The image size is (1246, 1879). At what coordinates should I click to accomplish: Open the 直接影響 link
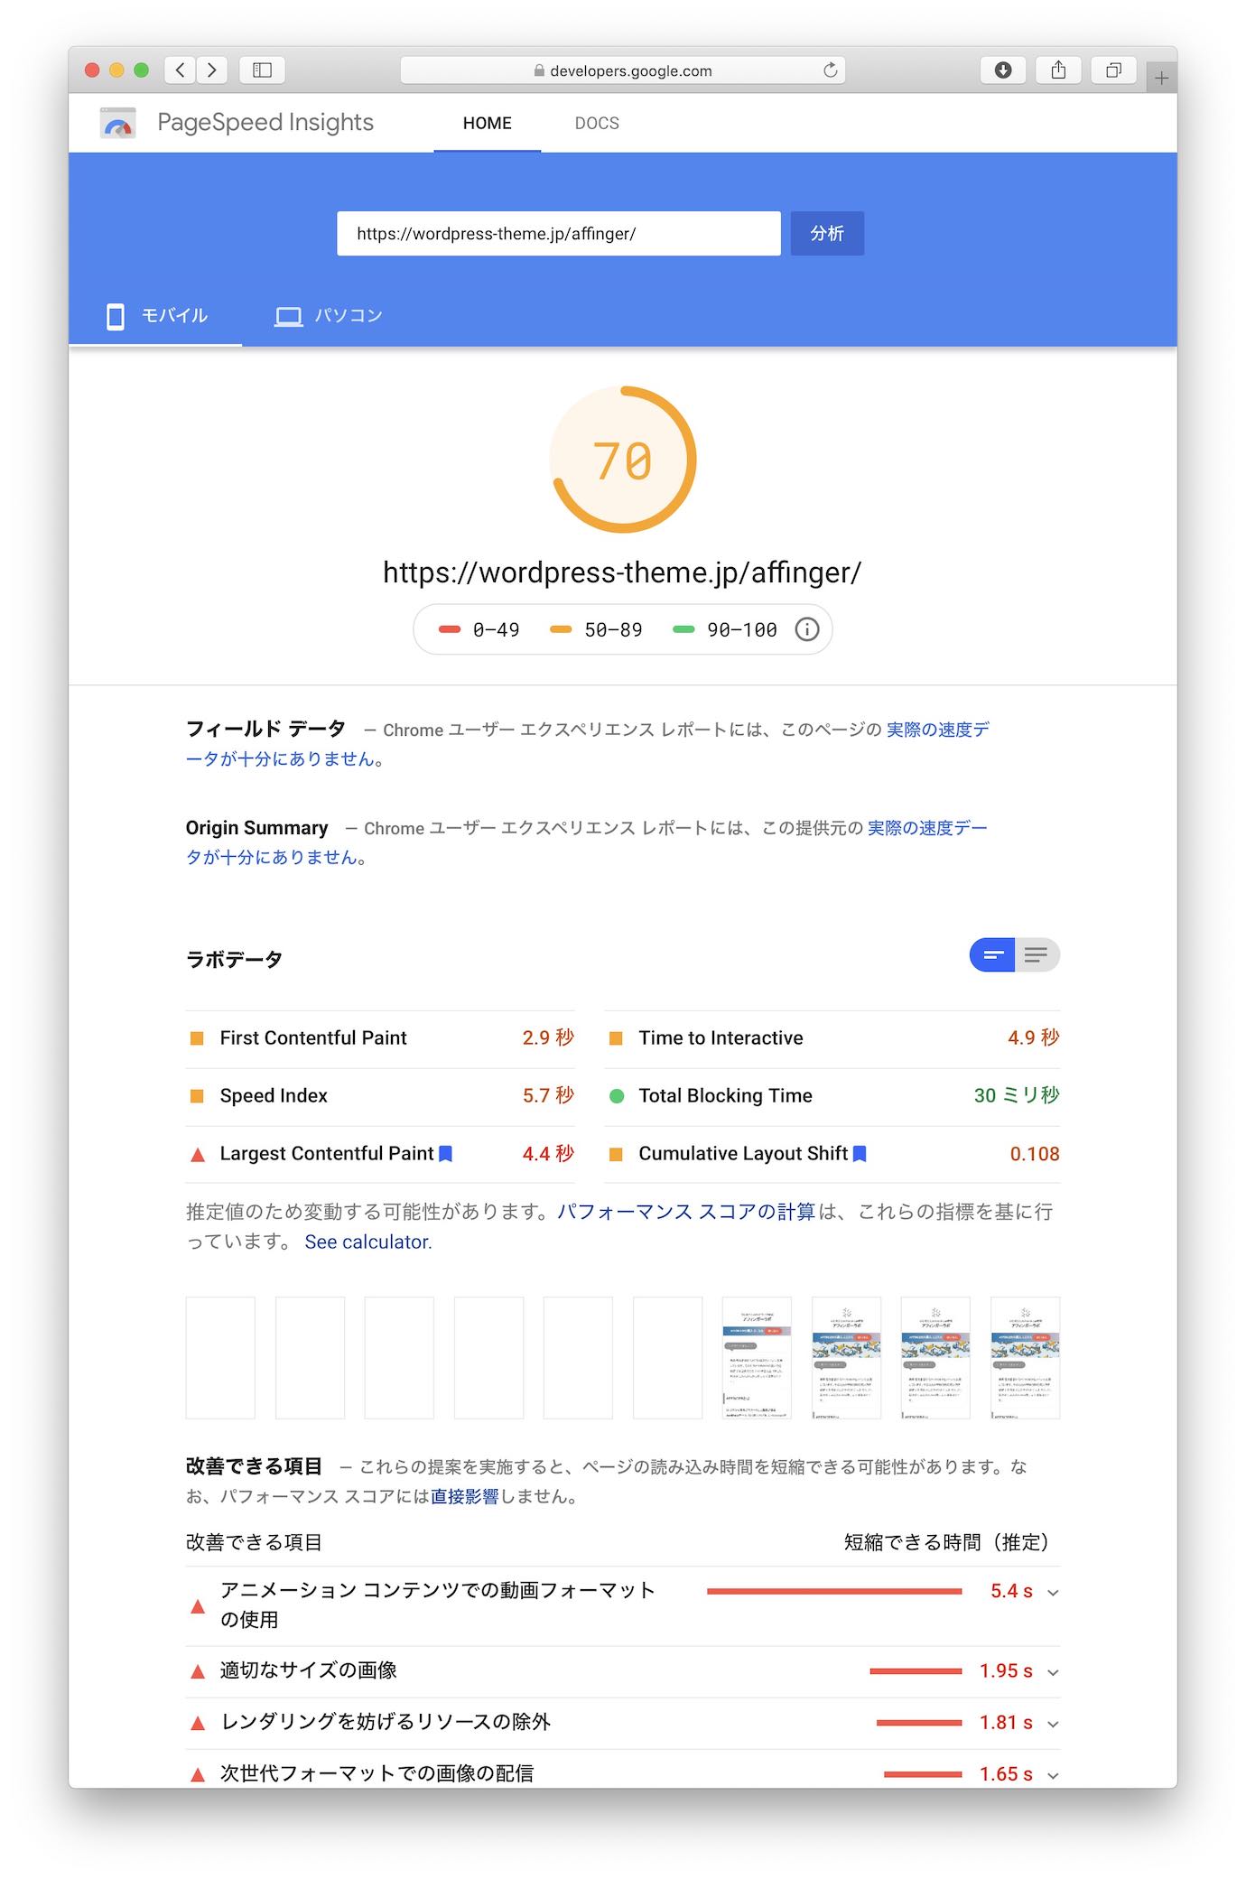tap(465, 1496)
